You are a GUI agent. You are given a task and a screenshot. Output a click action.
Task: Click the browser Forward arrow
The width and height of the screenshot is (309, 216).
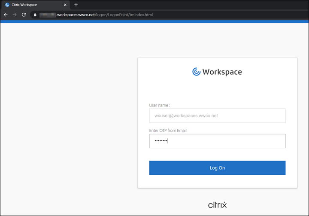click(15, 15)
